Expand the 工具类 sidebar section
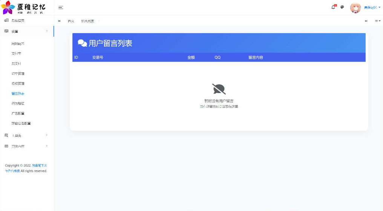Viewport: 383px width, 211px height. (x=26, y=135)
